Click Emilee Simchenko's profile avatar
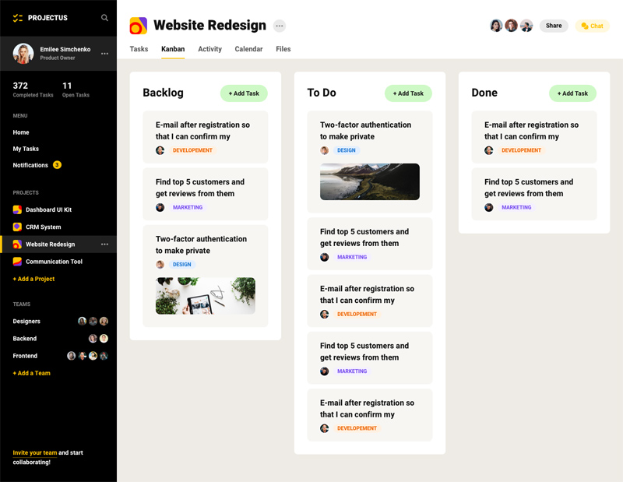This screenshot has height=482, width=623. (x=22, y=53)
